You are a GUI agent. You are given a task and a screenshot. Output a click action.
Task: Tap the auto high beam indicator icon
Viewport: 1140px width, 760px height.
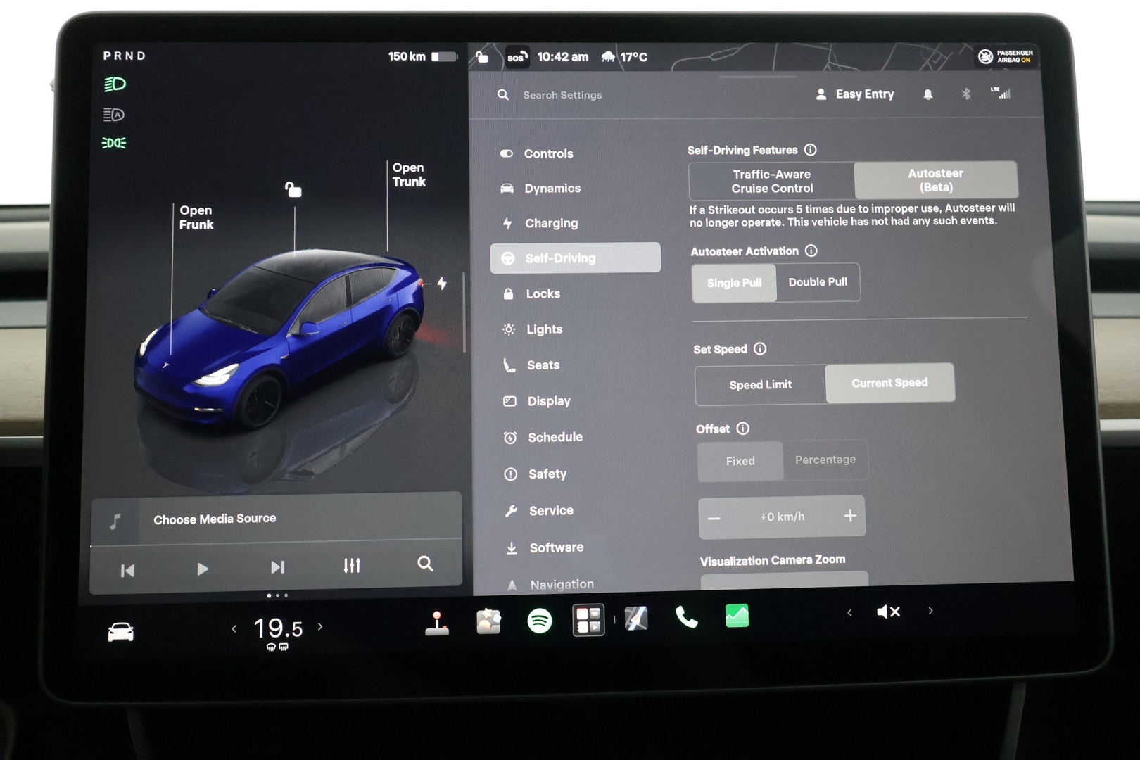[114, 115]
